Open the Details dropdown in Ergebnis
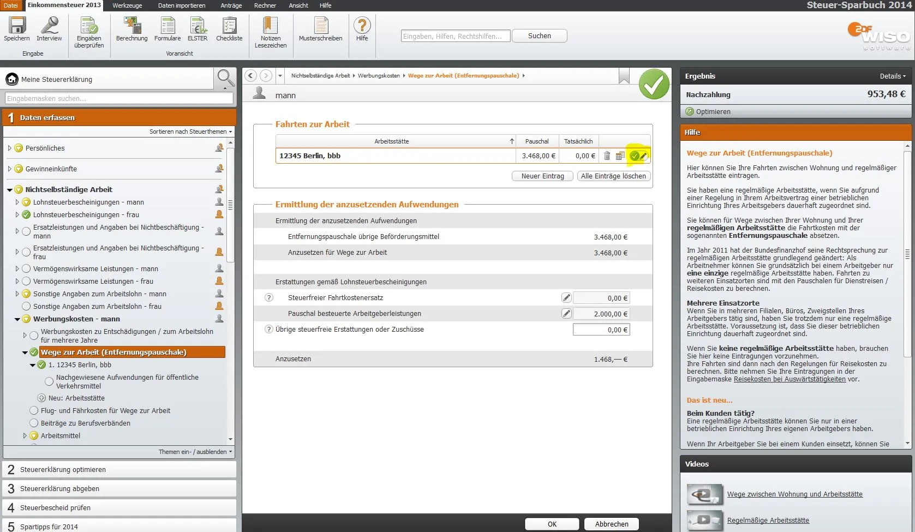The width and height of the screenshot is (915, 532). click(892, 76)
